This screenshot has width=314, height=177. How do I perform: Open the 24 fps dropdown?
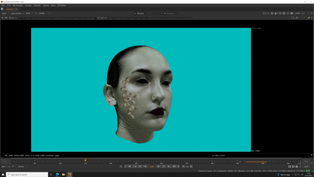click(x=6, y=167)
